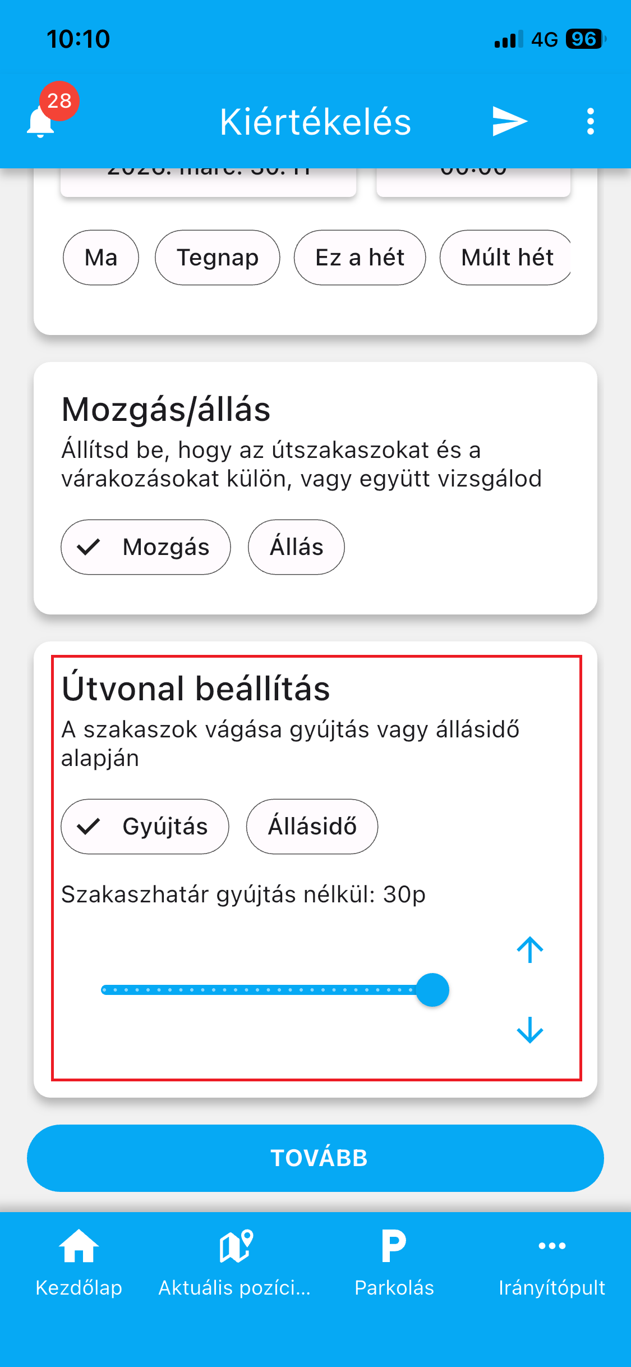Open the notifications bell icon
631x1367 pixels.
point(42,121)
